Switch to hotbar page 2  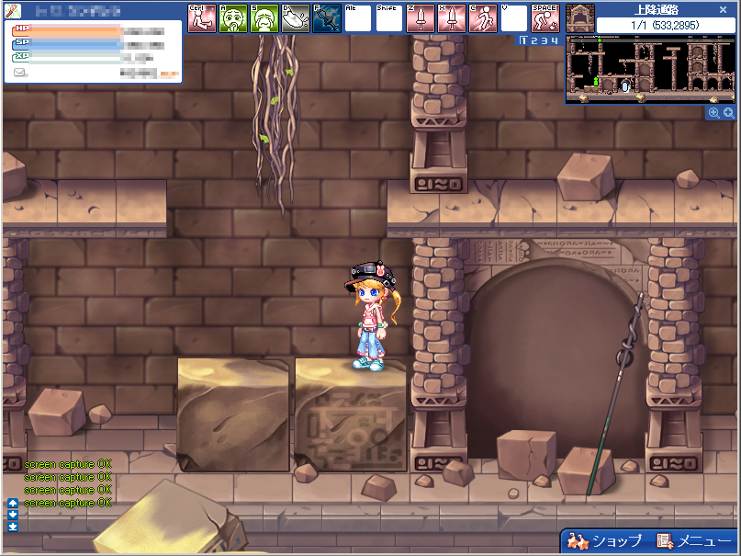534,40
